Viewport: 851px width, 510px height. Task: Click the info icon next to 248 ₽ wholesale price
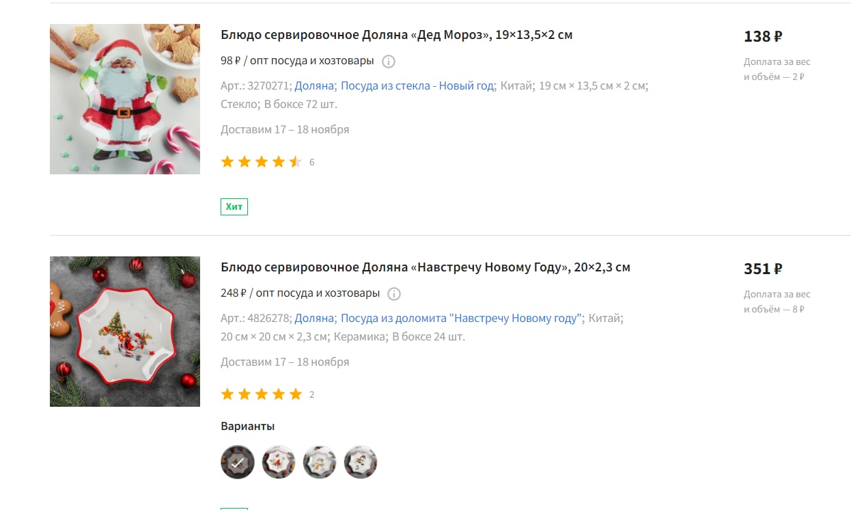tap(394, 294)
